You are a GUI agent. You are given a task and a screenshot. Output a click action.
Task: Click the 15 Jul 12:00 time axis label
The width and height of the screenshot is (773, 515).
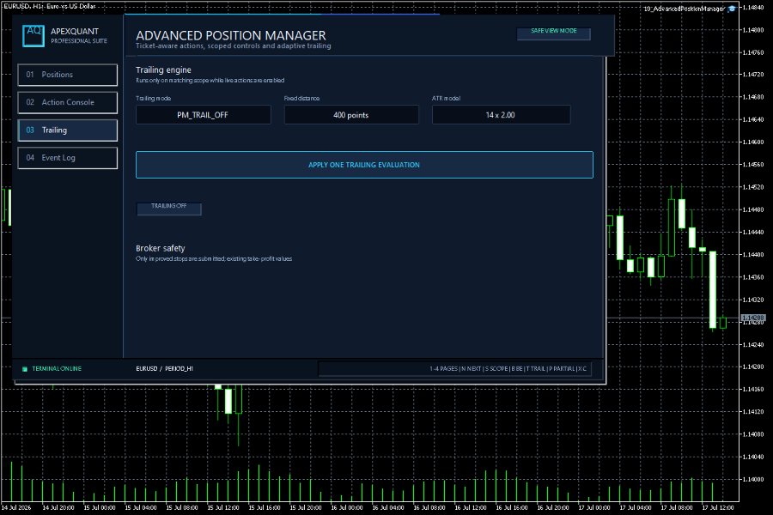222,507
